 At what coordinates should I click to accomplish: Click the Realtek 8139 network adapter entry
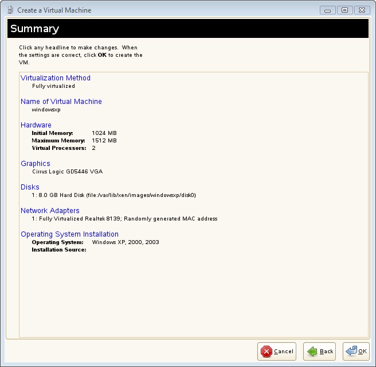point(124,219)
